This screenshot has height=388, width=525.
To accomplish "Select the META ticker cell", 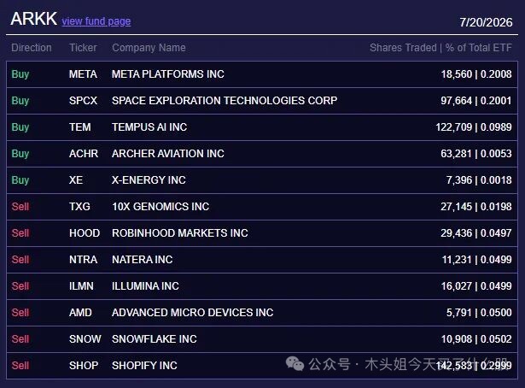I will tap(83, 74).
